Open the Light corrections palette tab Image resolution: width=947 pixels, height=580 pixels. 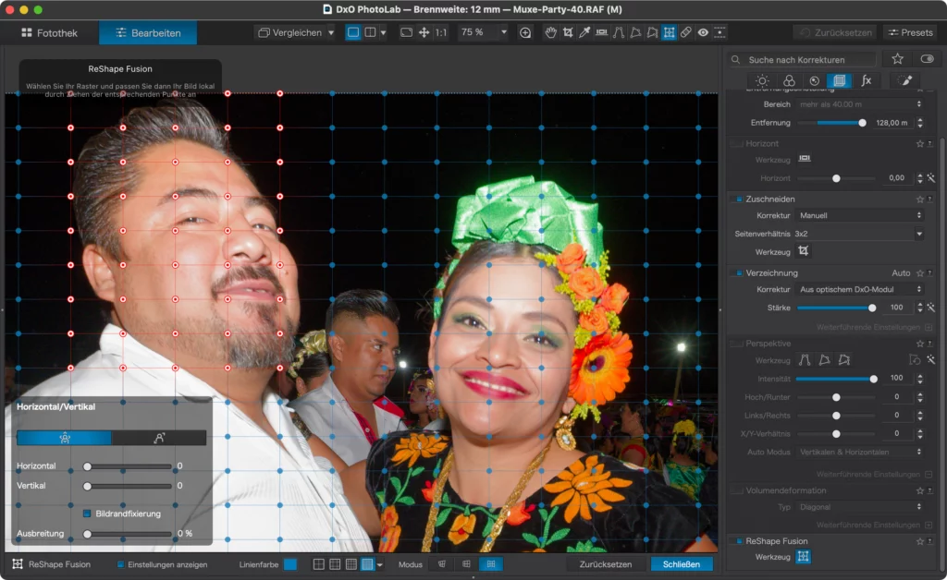762,80
